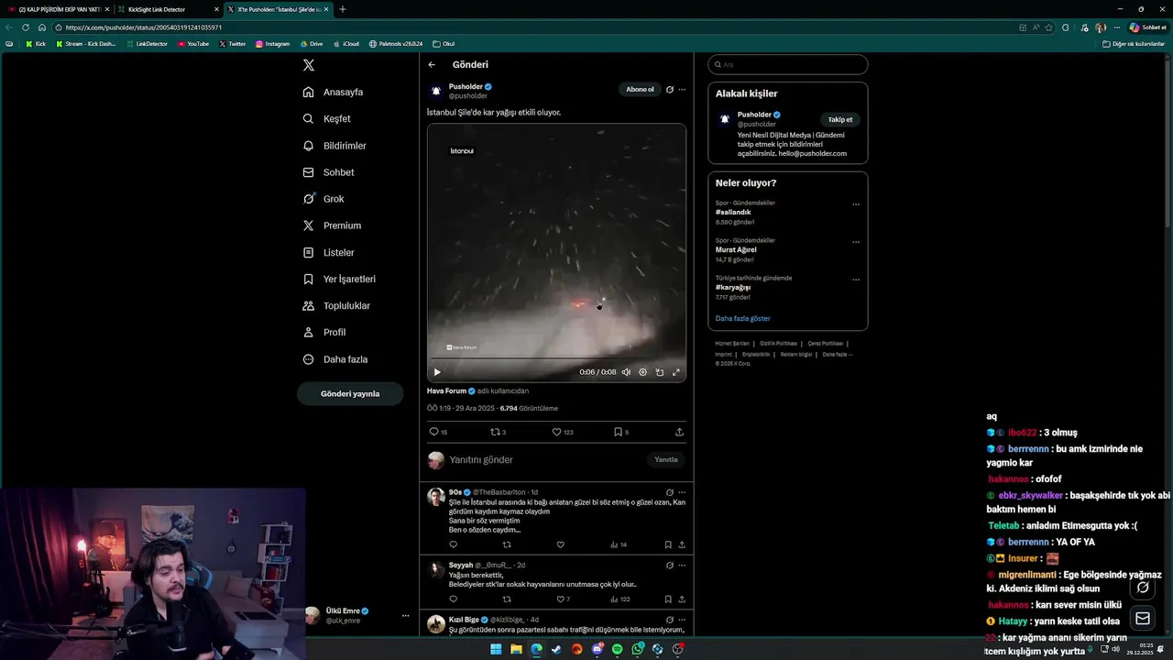The image size is (1173, 660).
Task: Like Seyyah's reply with 7 likes
Action: tap(563, 599)
